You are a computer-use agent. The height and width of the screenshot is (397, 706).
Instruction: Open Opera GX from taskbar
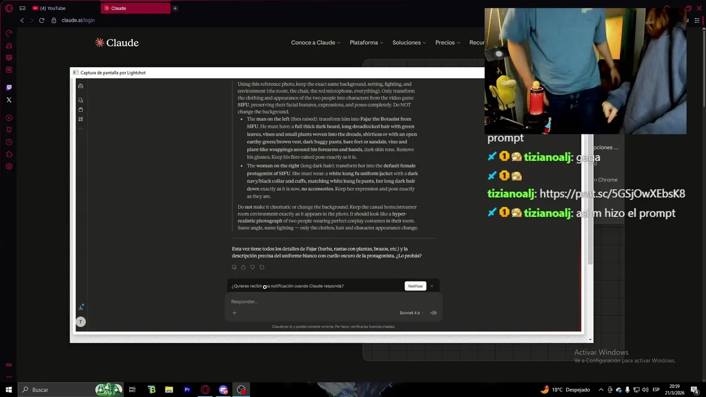coord(205,390)
